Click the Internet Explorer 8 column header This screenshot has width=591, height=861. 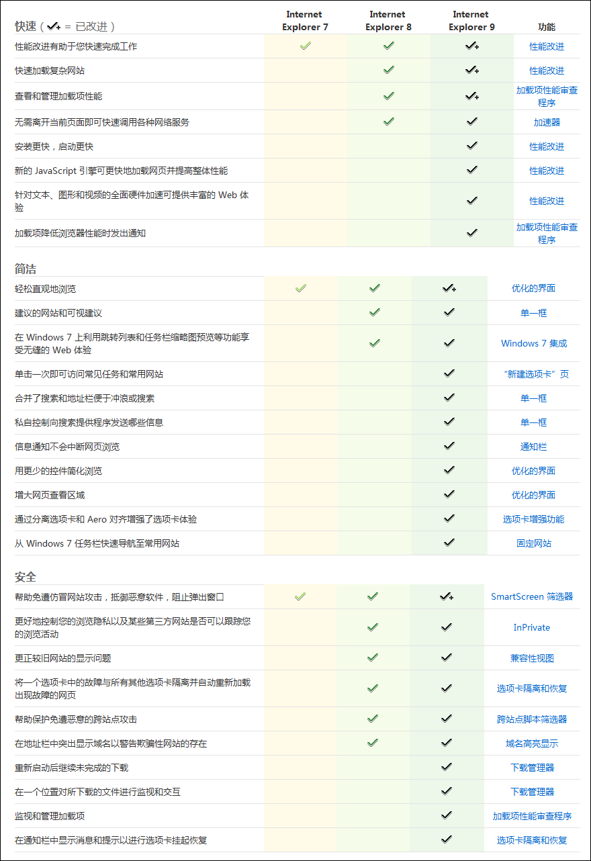pyautogui.click(x=388, y=21)
